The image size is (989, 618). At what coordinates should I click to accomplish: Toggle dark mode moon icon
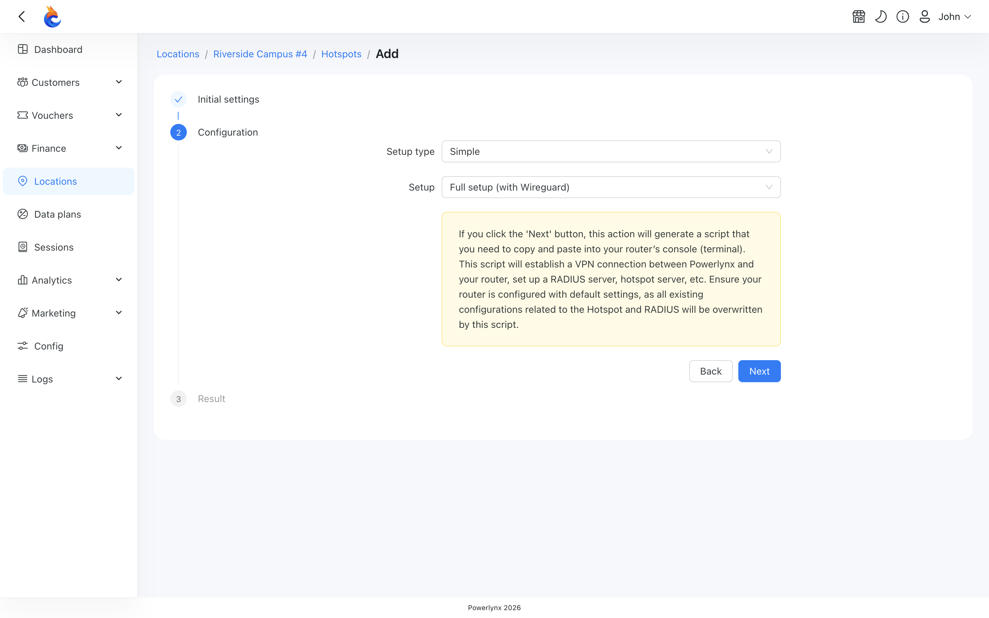(x=881, y=16)
